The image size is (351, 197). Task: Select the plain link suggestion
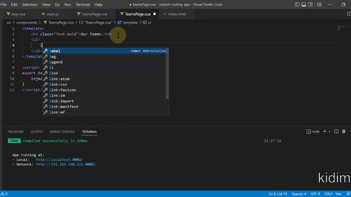click(104, 73)
